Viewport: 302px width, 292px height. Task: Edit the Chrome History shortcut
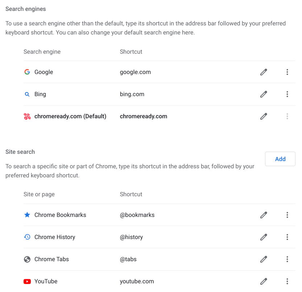point(264,237)
